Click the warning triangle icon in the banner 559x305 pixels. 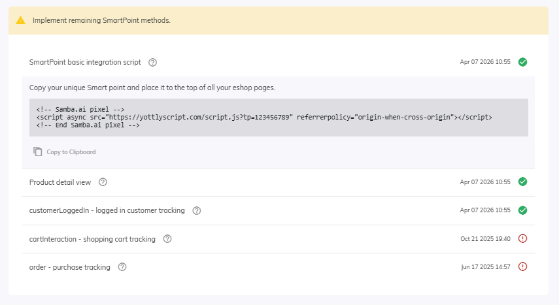point(20,20)
